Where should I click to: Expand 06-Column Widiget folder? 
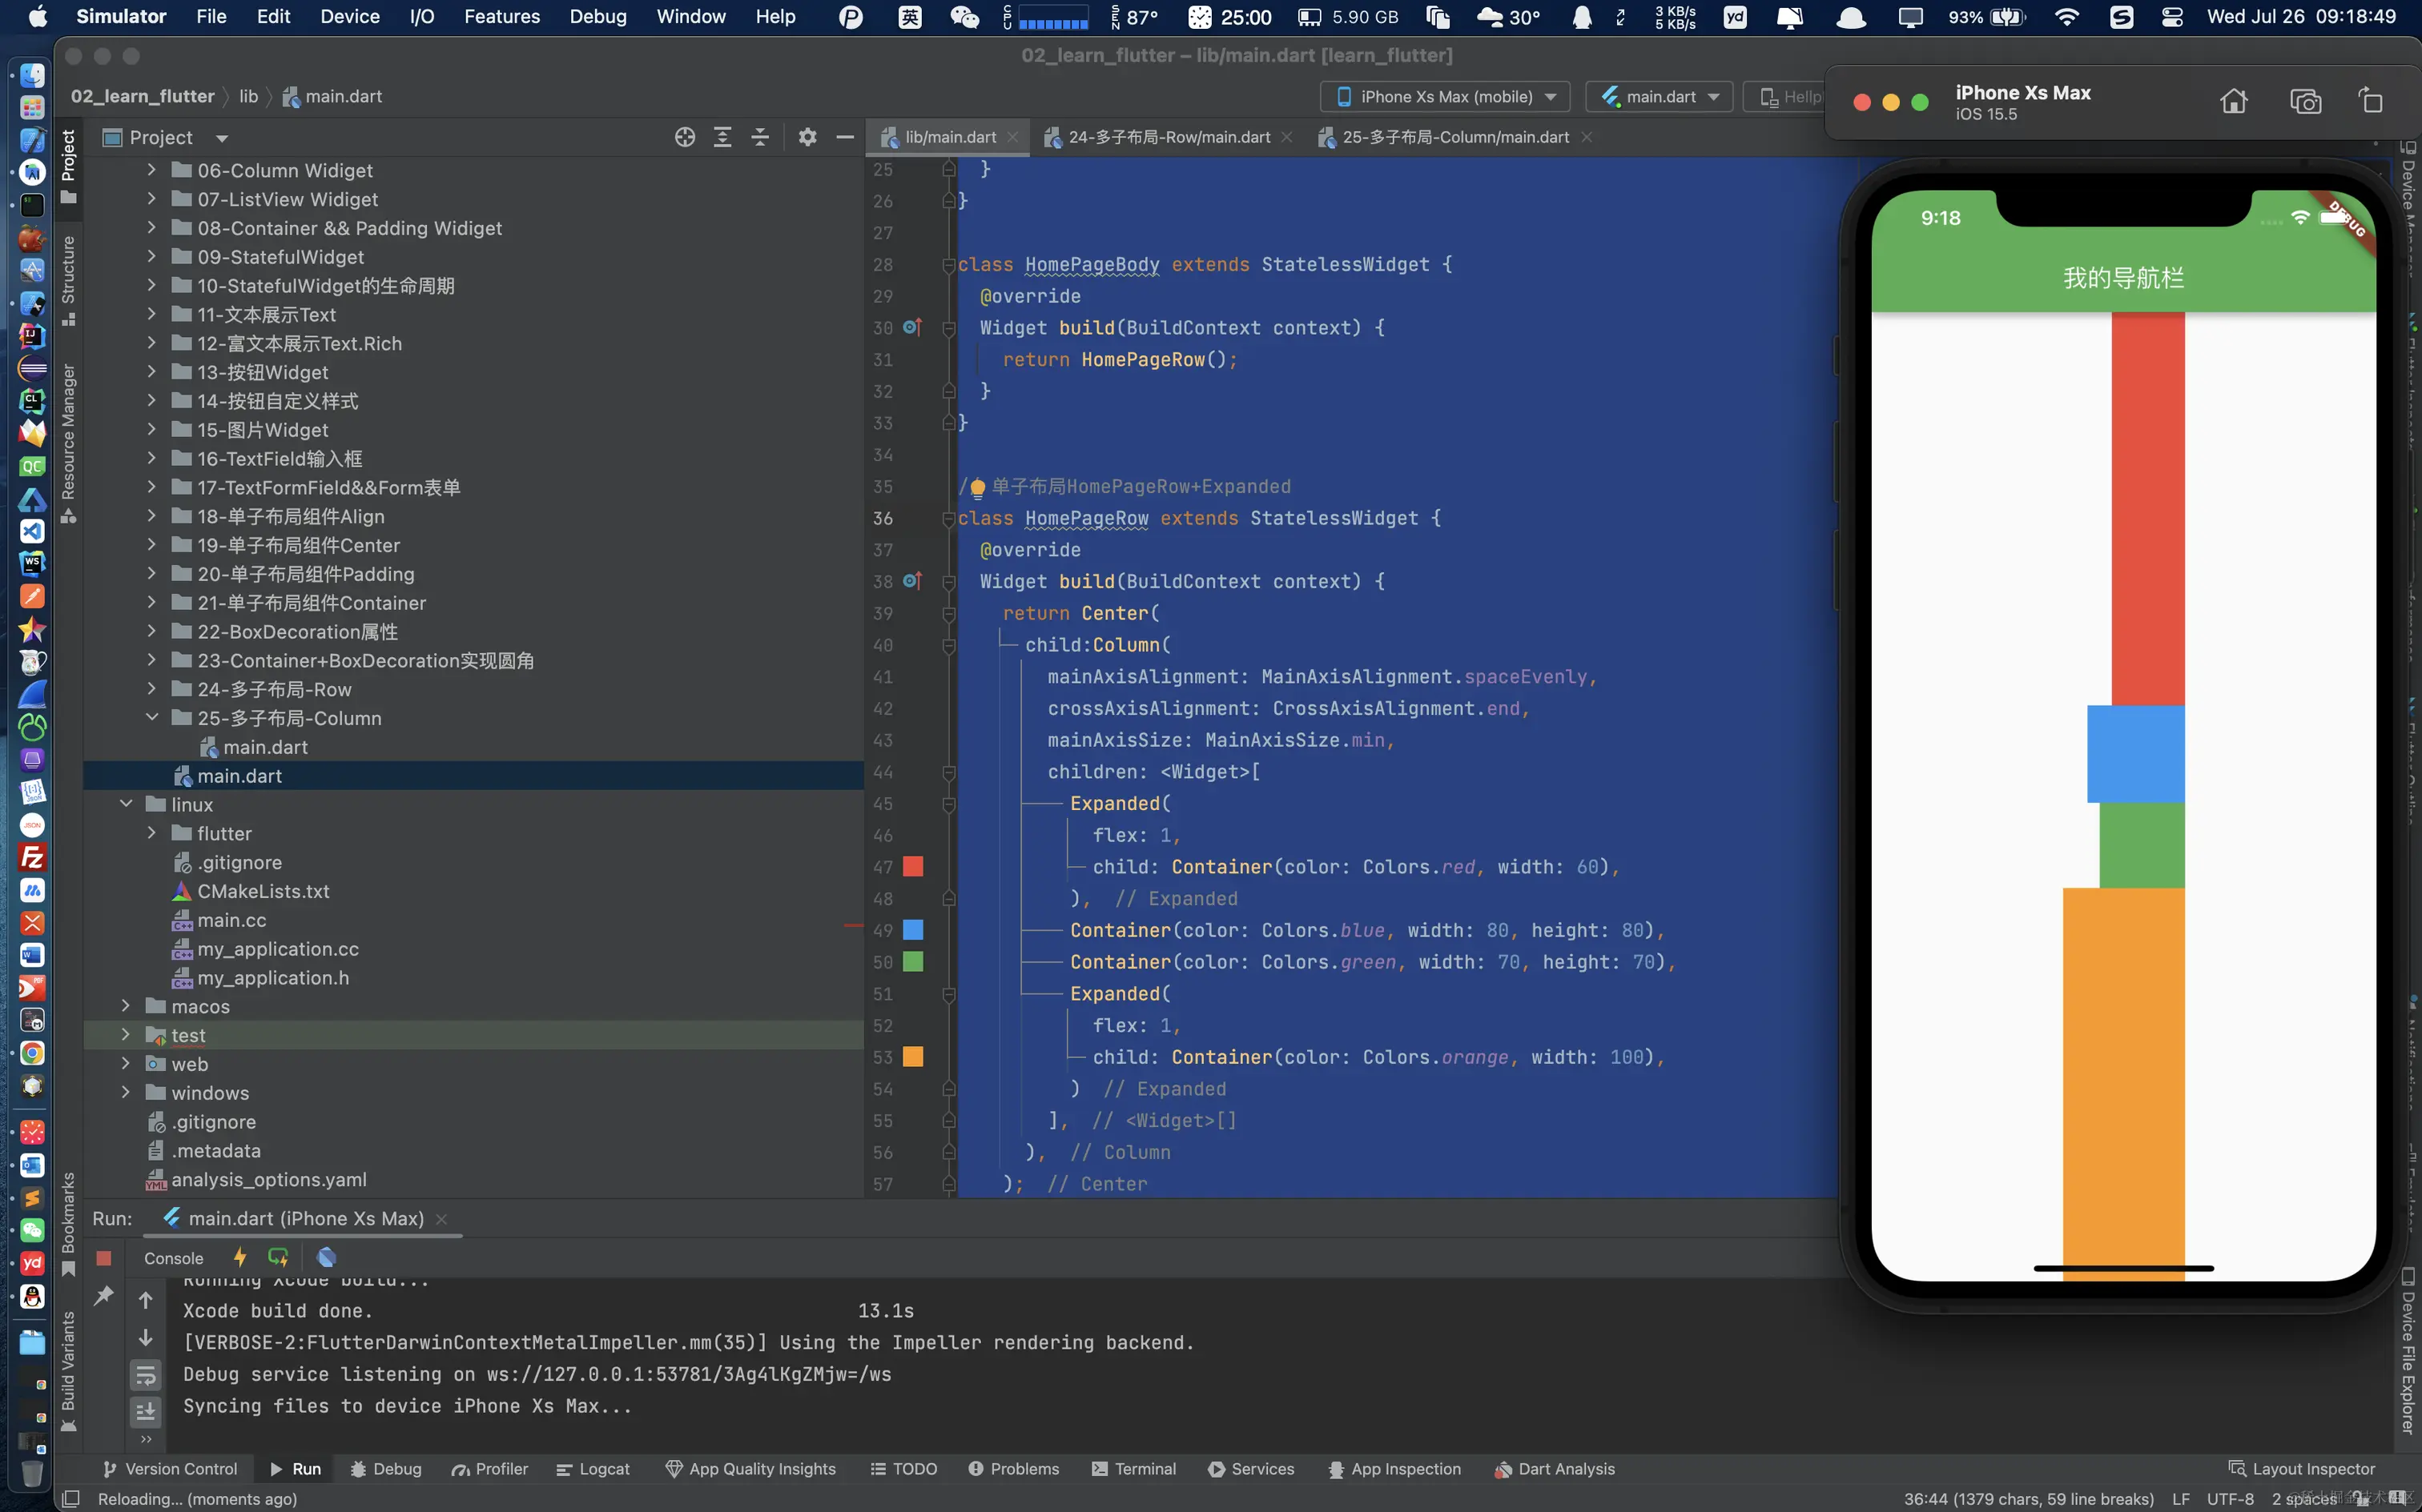click(x=151, y=170)
